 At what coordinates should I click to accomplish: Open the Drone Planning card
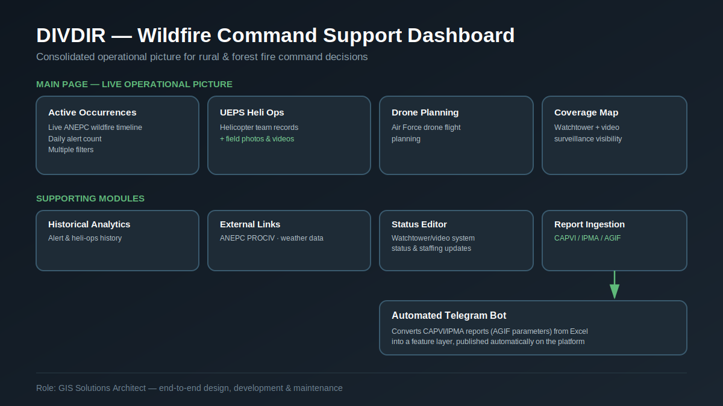pyautogui.click(x=456, y=135)
